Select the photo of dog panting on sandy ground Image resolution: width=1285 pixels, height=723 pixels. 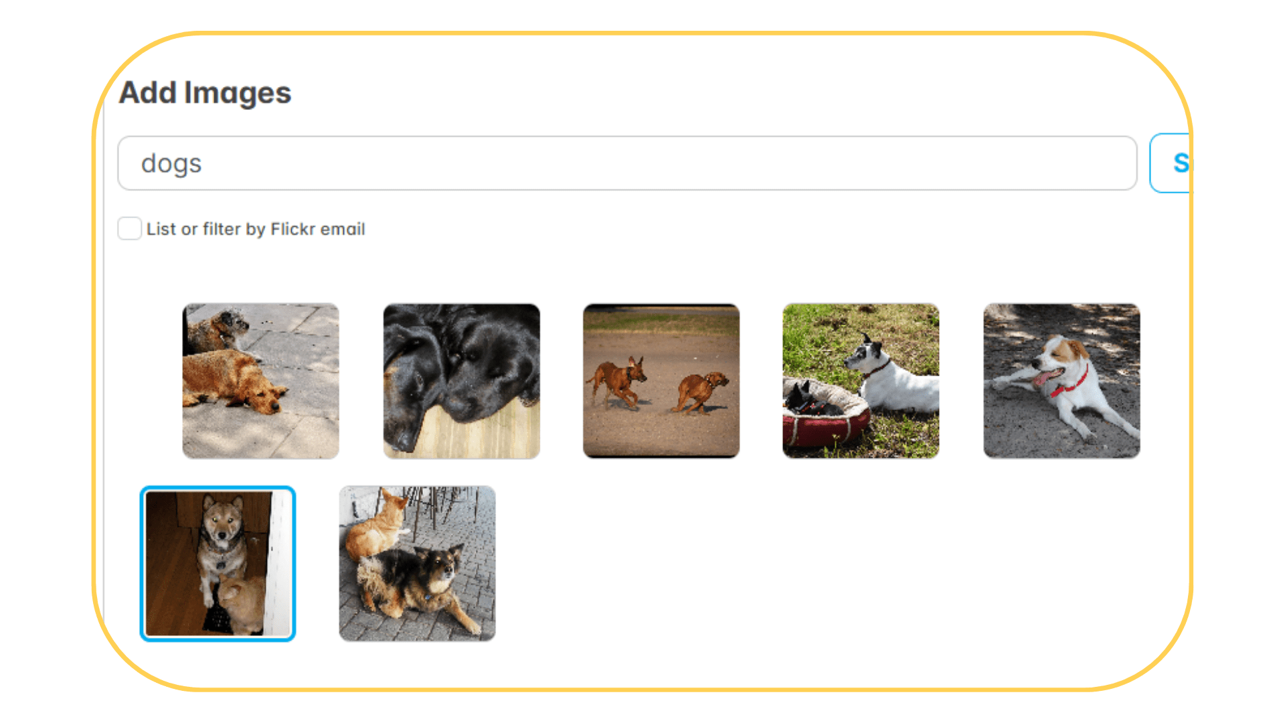click(x=1061, y=381)
